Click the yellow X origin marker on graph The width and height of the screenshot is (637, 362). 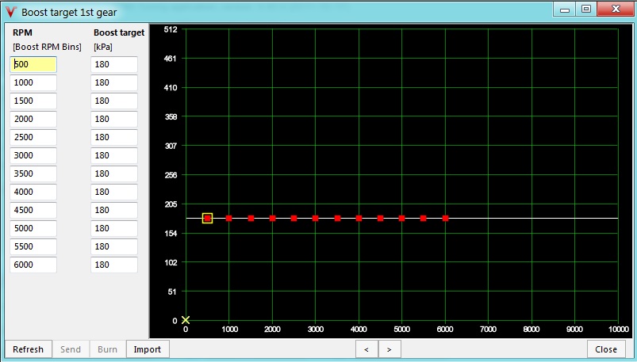tap(186, 320)
